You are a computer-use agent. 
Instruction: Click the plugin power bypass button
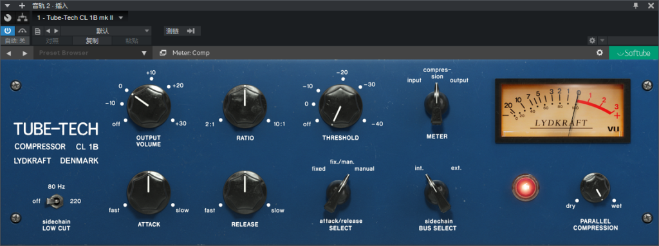[x=8, y=31]
